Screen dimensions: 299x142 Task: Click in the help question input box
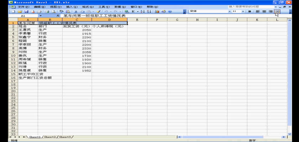pos(251,7)
